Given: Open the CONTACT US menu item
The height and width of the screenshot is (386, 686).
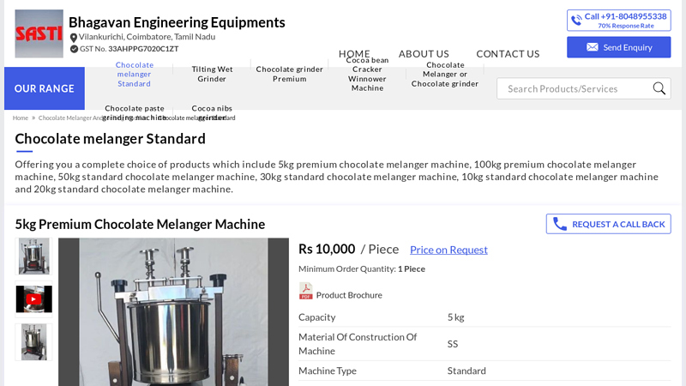Looking at the screenshot, I should pos(508,53).
